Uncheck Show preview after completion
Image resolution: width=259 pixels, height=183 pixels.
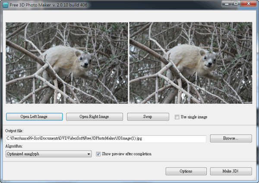(98, 154)
